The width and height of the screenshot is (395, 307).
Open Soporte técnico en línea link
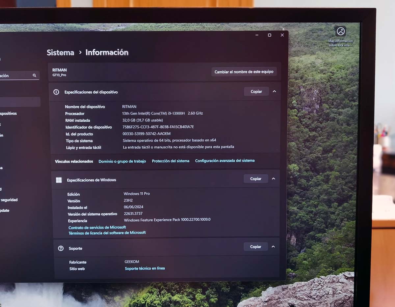[145, 268]
